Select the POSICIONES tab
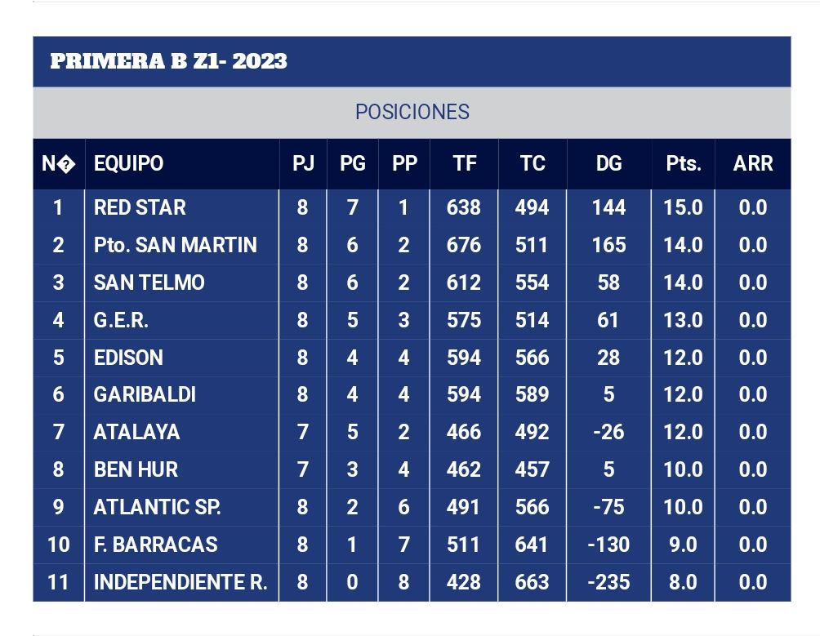Viewport: 820px width, 636px height. pos(412,112)
